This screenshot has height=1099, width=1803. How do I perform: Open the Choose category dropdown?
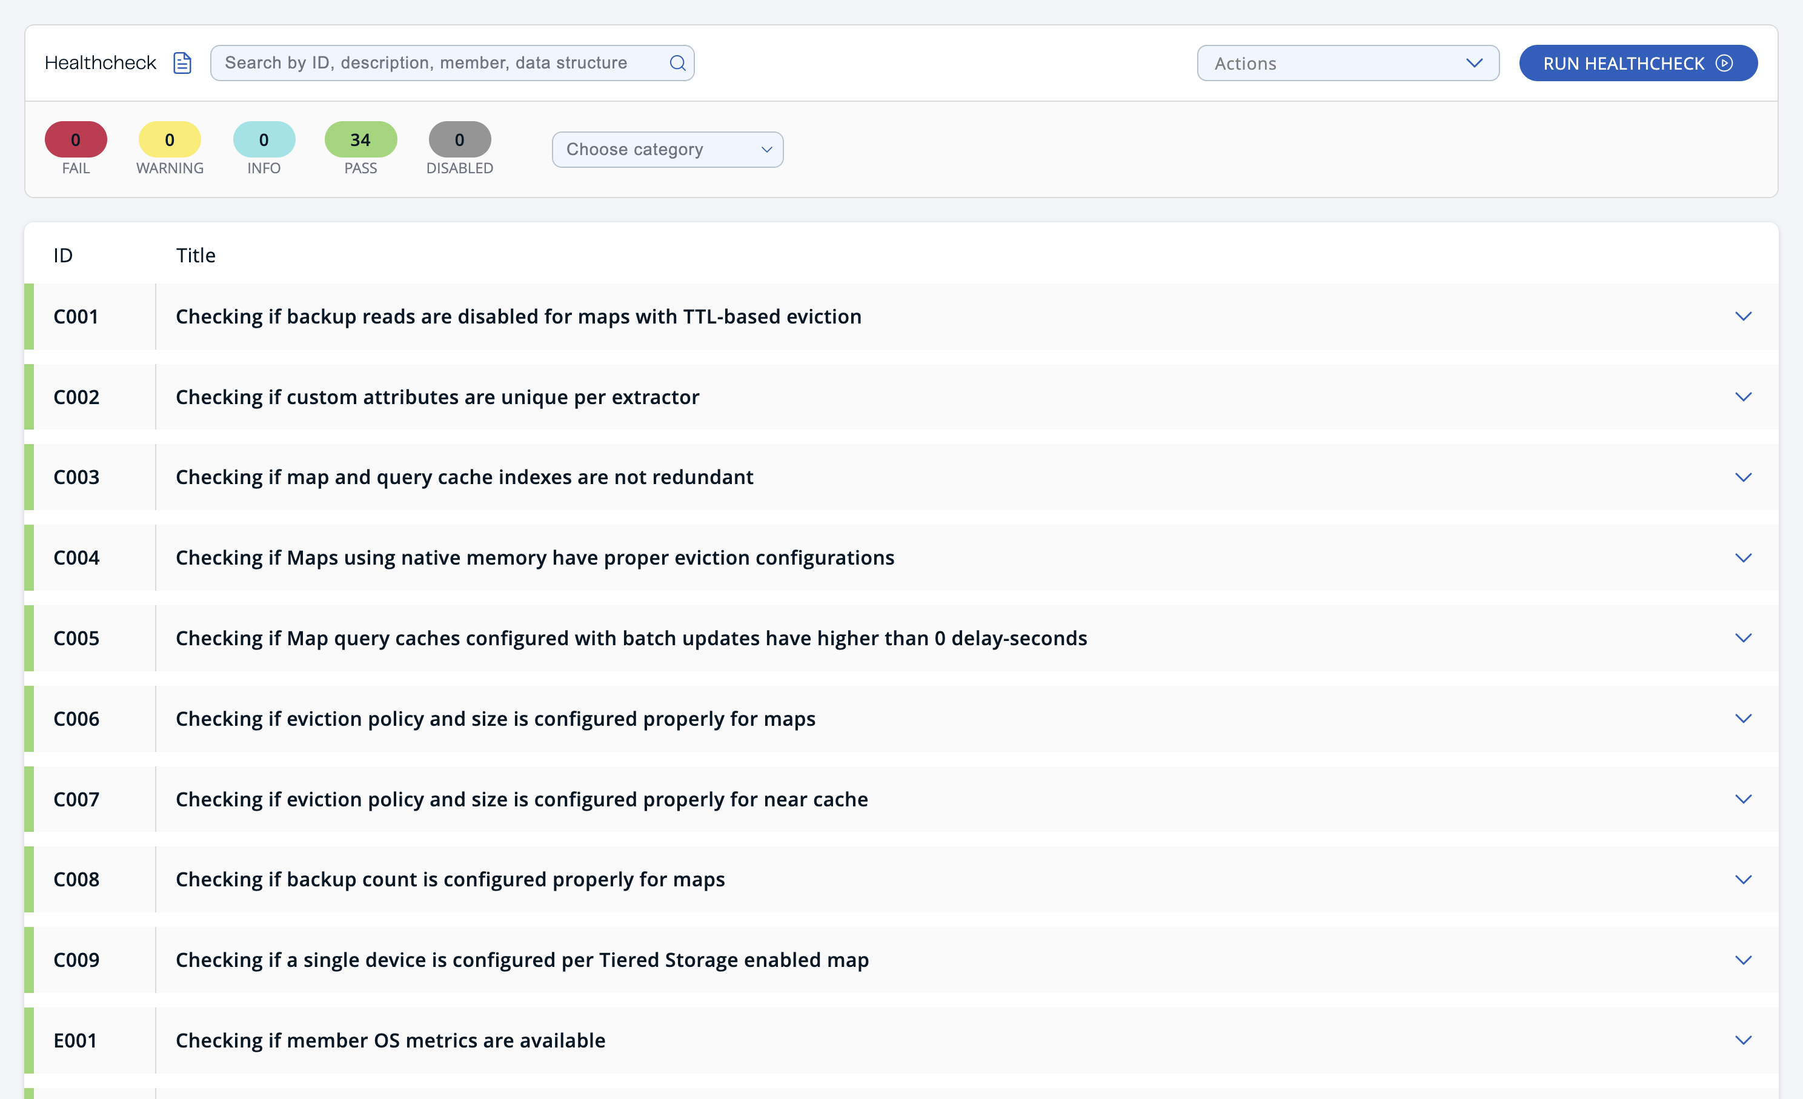[666, 149]
